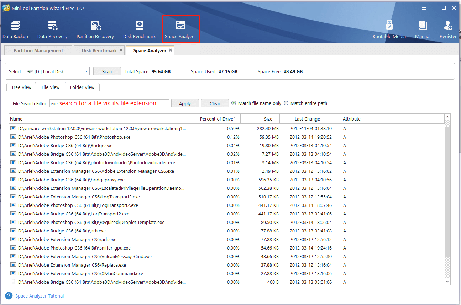Image resolution: width=461 pixels, height=305 pixels.
Task: Switch to Folder View
Action: pyautogui.click(x=82, y=87)
